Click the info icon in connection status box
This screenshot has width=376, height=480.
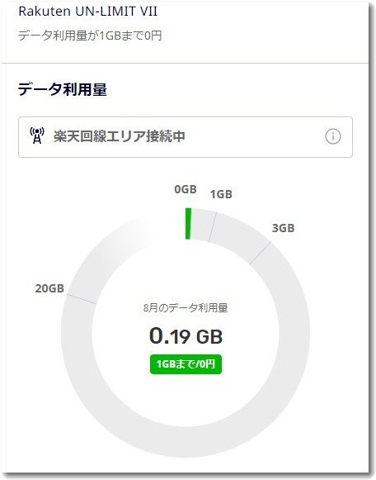click(x=332, y=136)
